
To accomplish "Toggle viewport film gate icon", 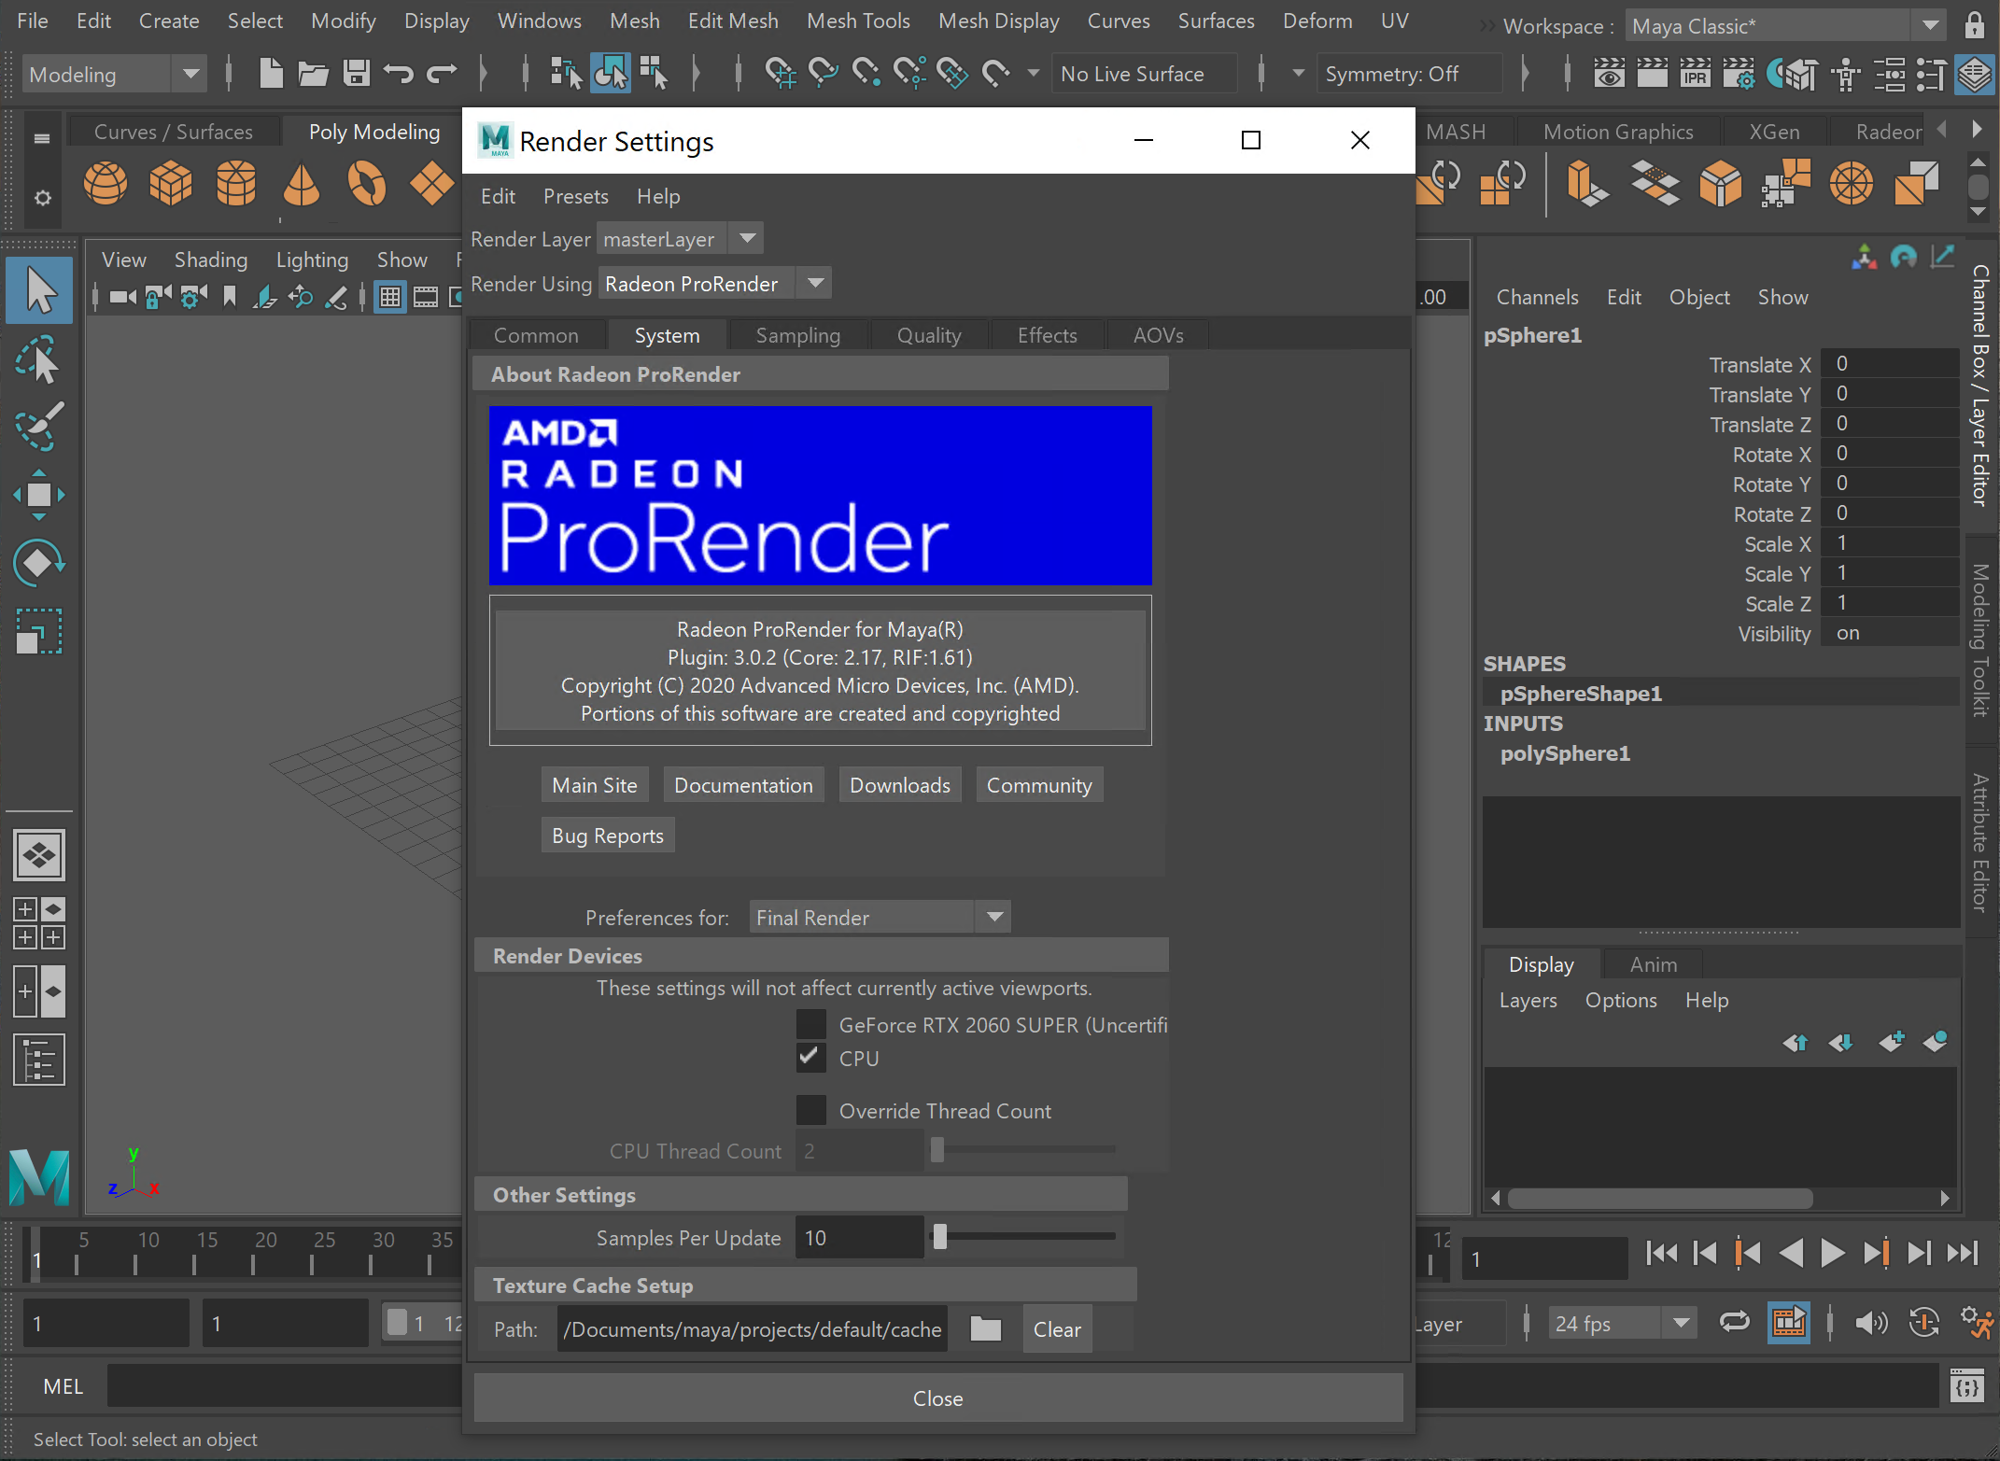I will pyautogui.click(x=426, y=298).
